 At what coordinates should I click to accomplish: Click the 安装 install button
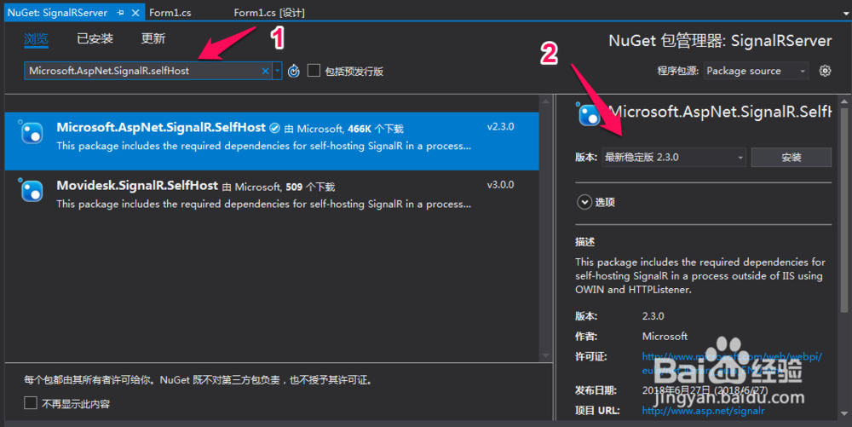tap(792, 158)
